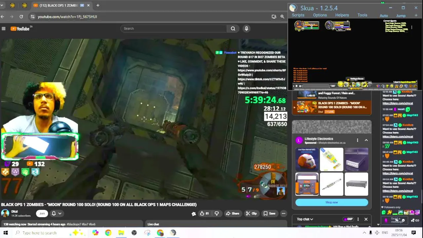
Task: Click Jump in the Skua menu bar
Action: pos(401,16)
